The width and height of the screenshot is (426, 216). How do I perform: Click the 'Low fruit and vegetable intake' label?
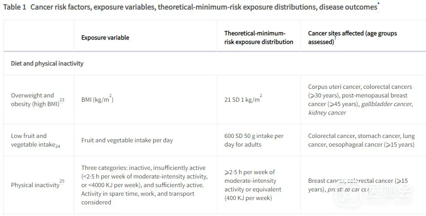tap(32, 140)
